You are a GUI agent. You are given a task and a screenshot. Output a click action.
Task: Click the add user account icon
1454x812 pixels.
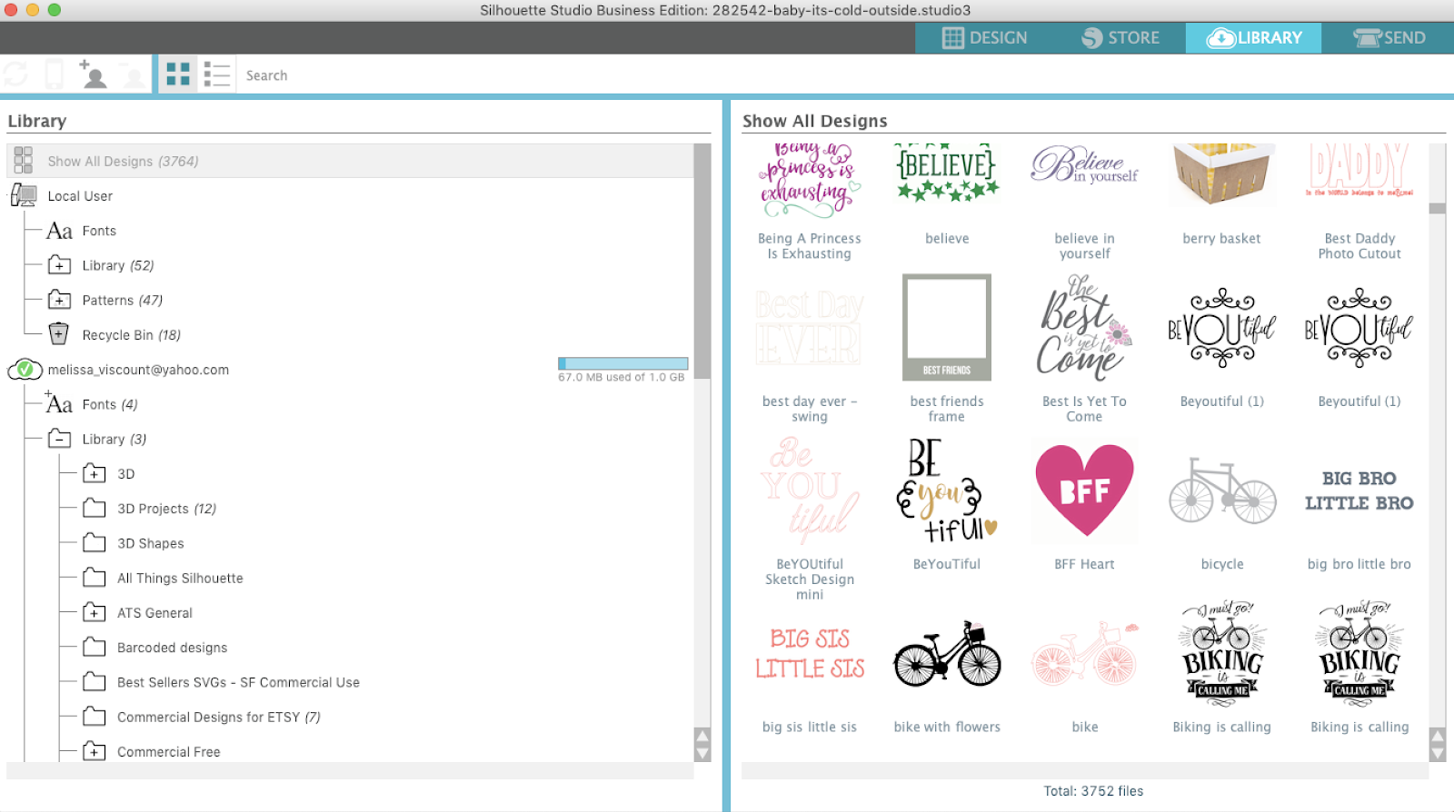93,74
